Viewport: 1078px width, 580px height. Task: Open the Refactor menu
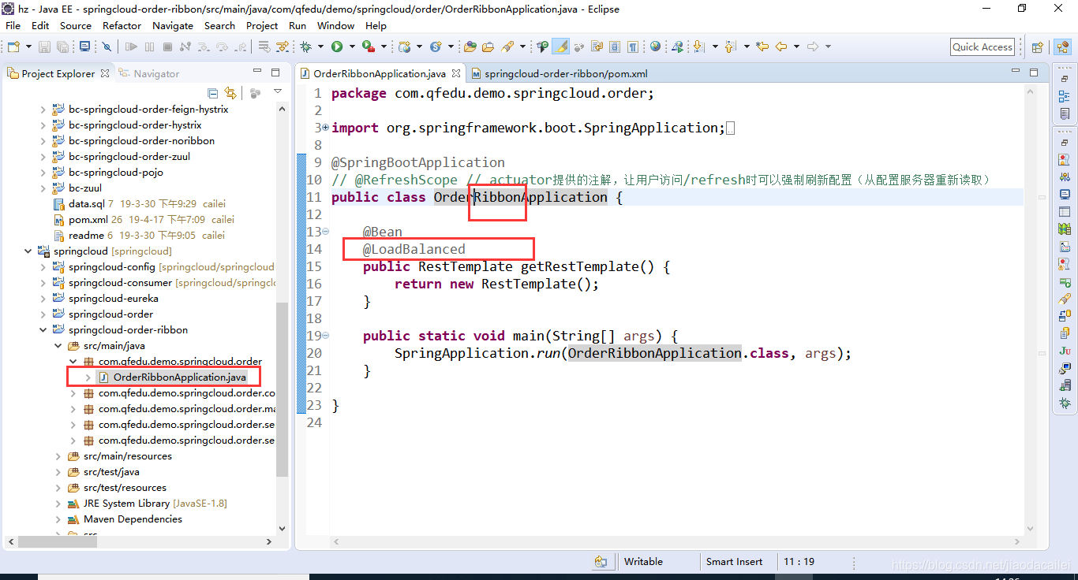coord(122,25)
